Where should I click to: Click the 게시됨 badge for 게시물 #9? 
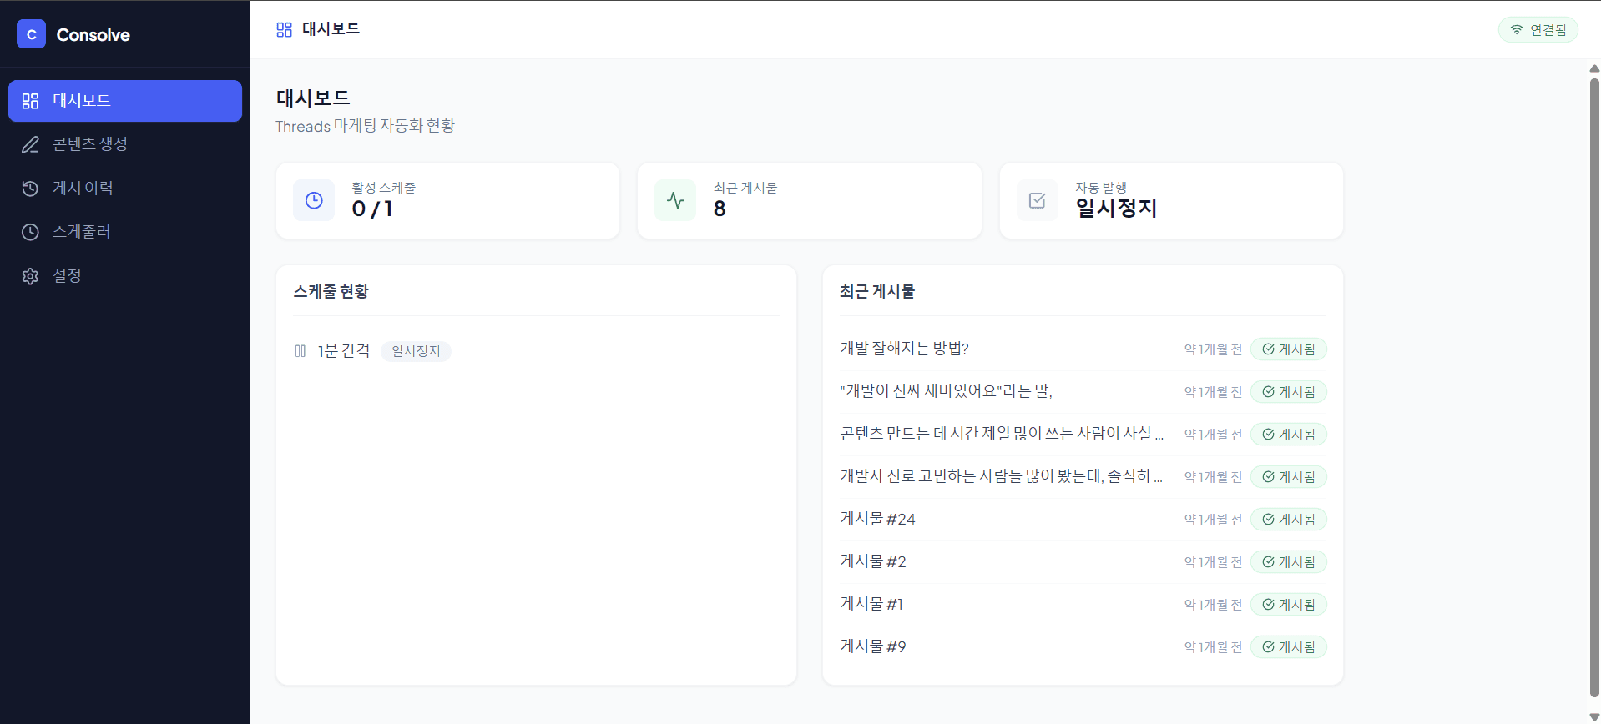1289,646
